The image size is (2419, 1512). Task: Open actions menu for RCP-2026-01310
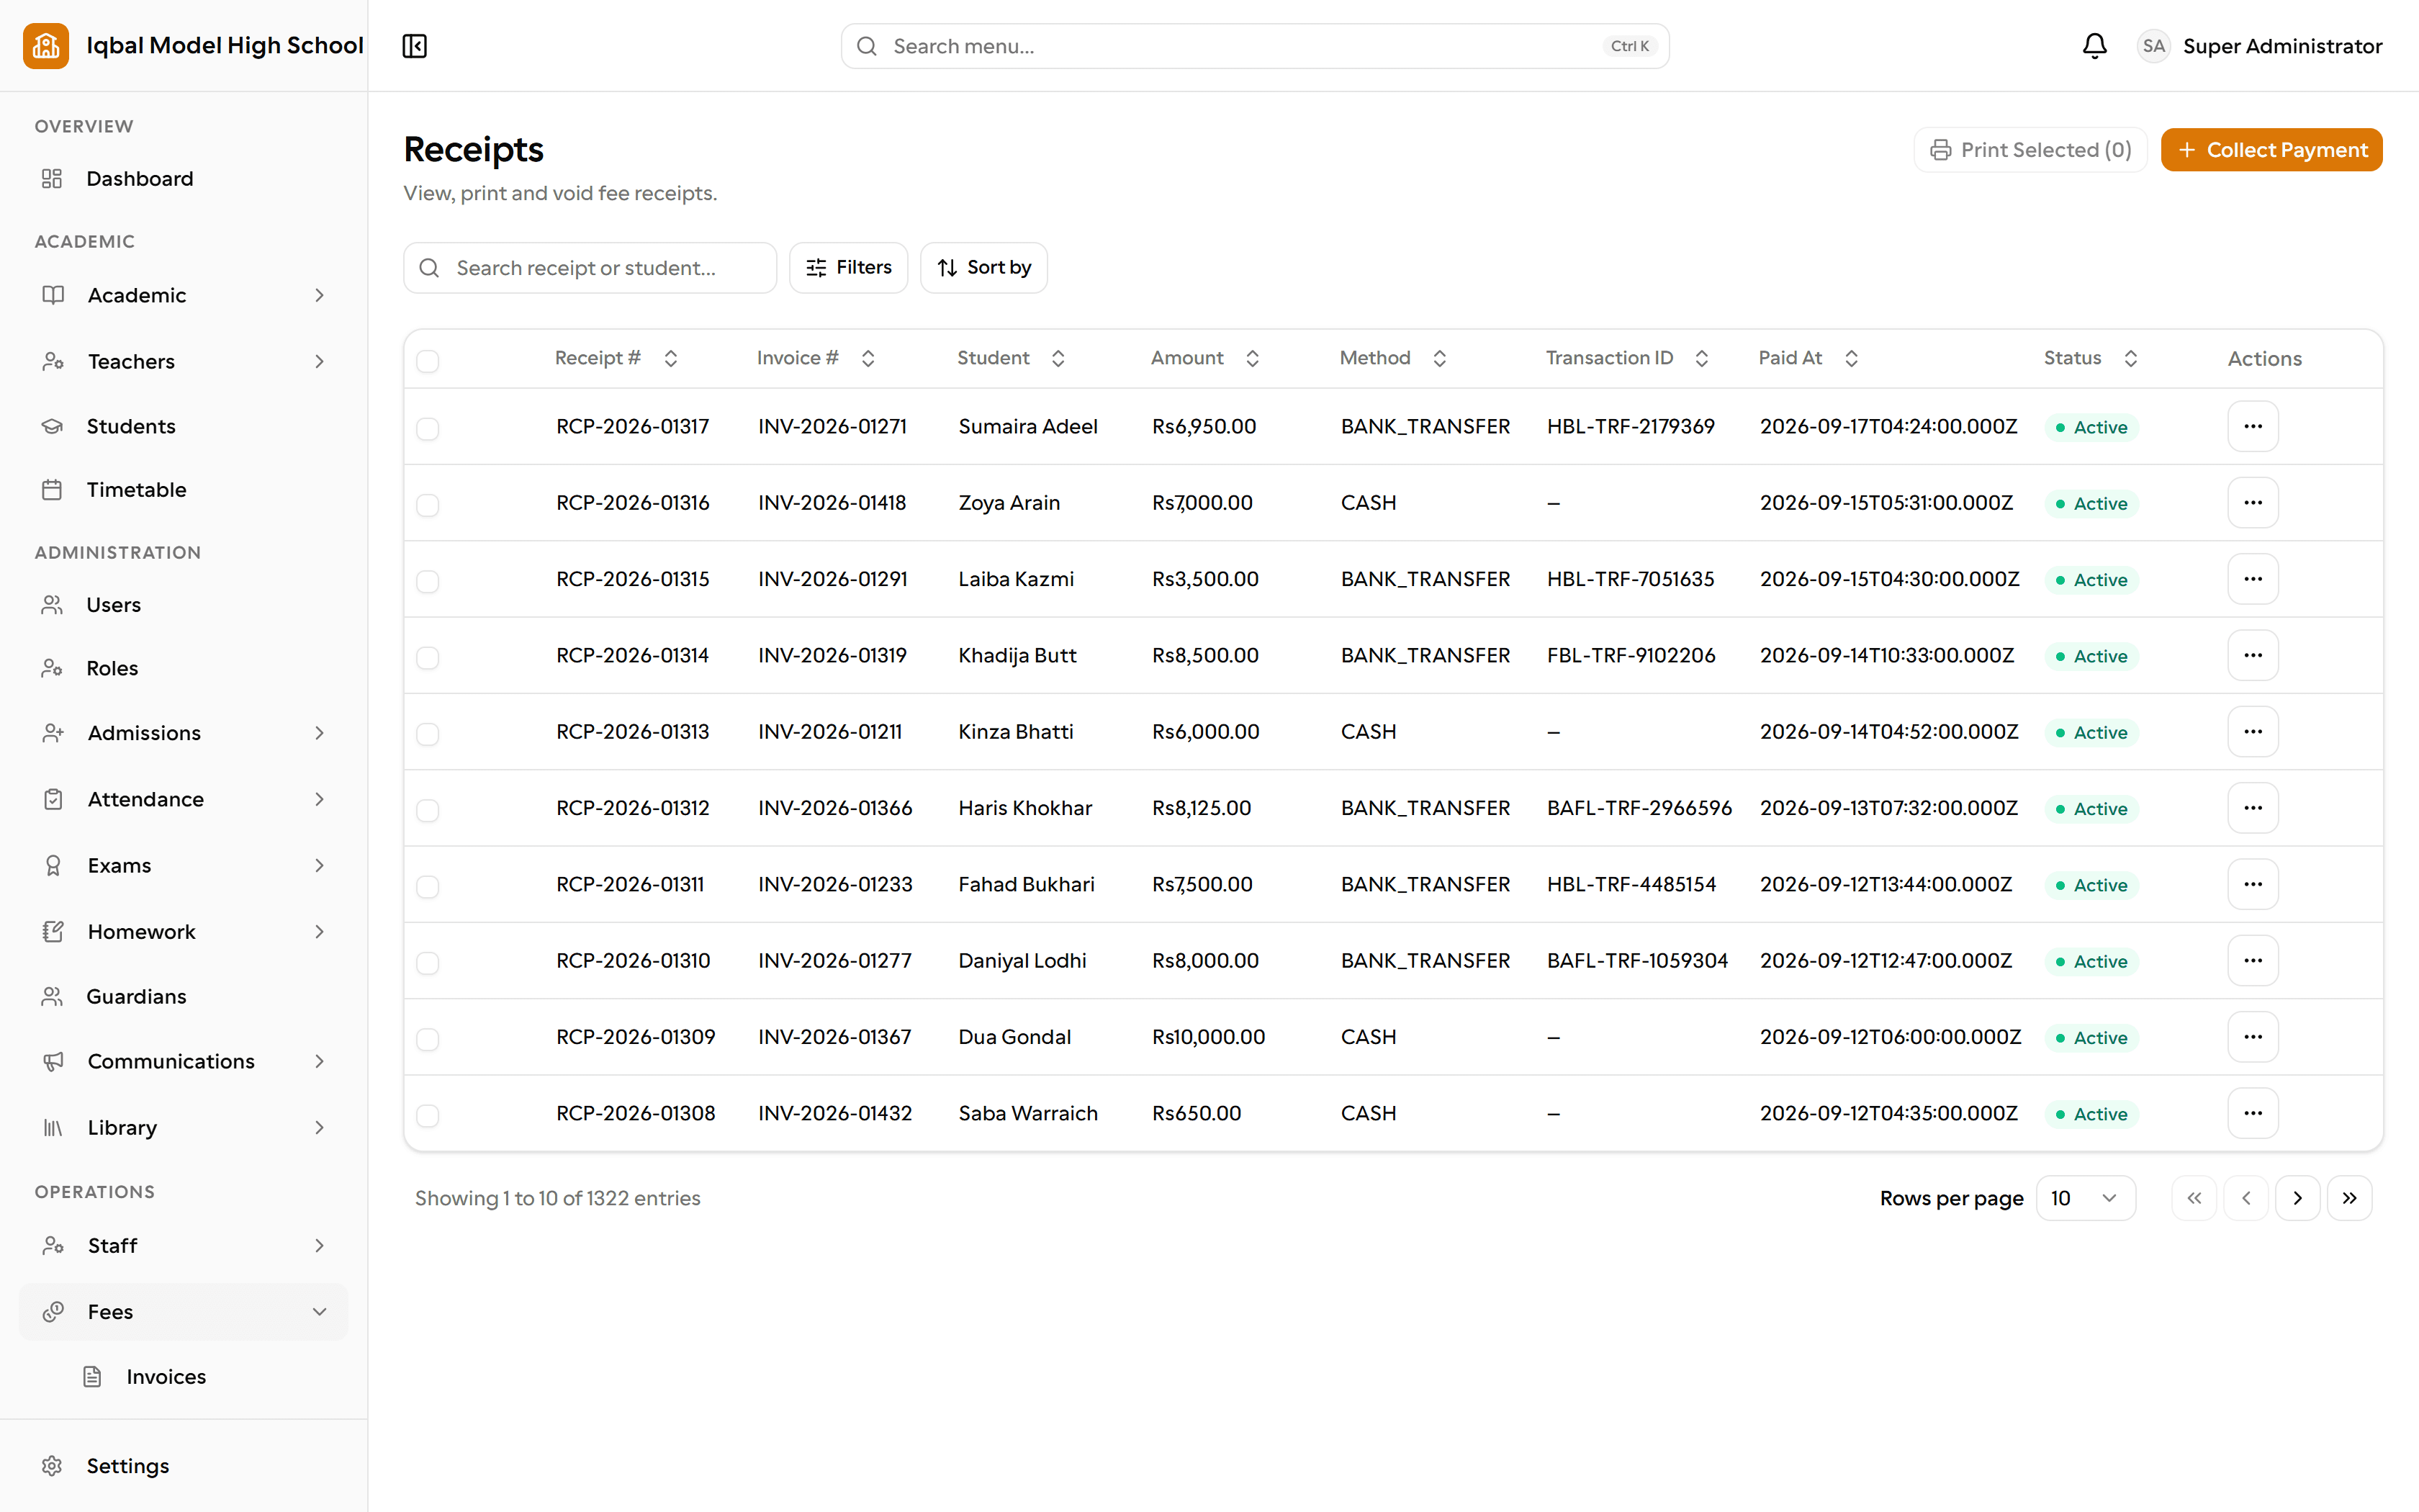2252,961
